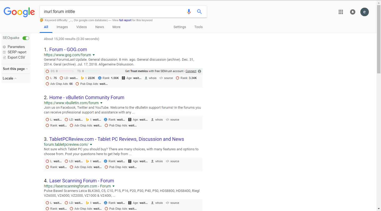The width and height of the screenshot is (381, 211).
Task: Click the SEOquake icon beside Keyword difficulty
Action: click(42, 20)
